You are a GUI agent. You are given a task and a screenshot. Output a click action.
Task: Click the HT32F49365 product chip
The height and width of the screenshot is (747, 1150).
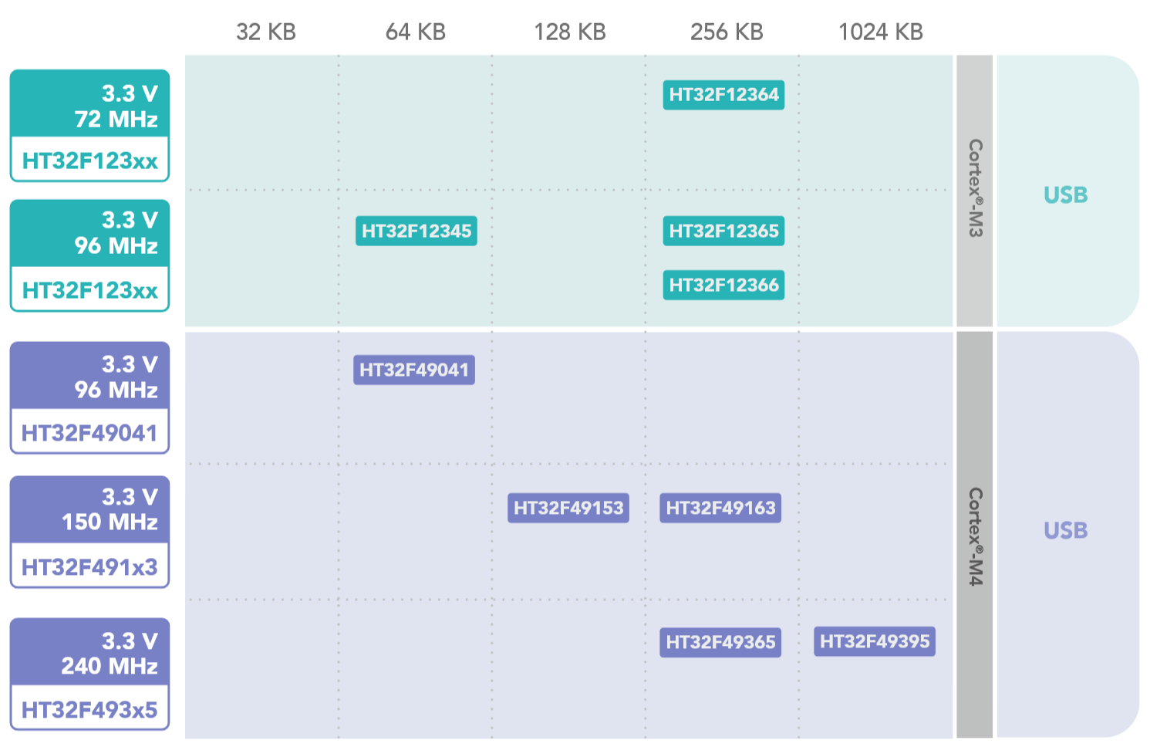click(720, 642)
